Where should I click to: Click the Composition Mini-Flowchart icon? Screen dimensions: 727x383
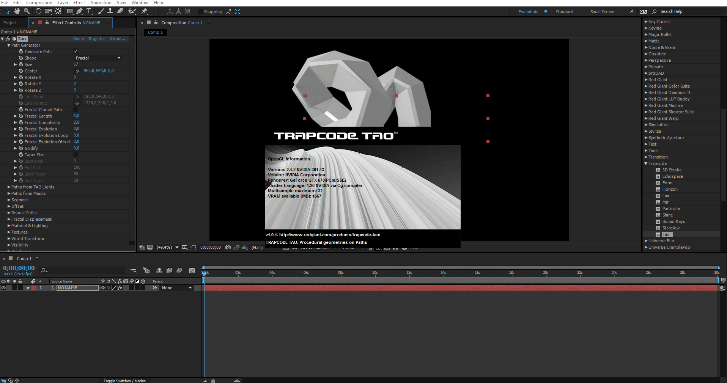pos(134,270)
